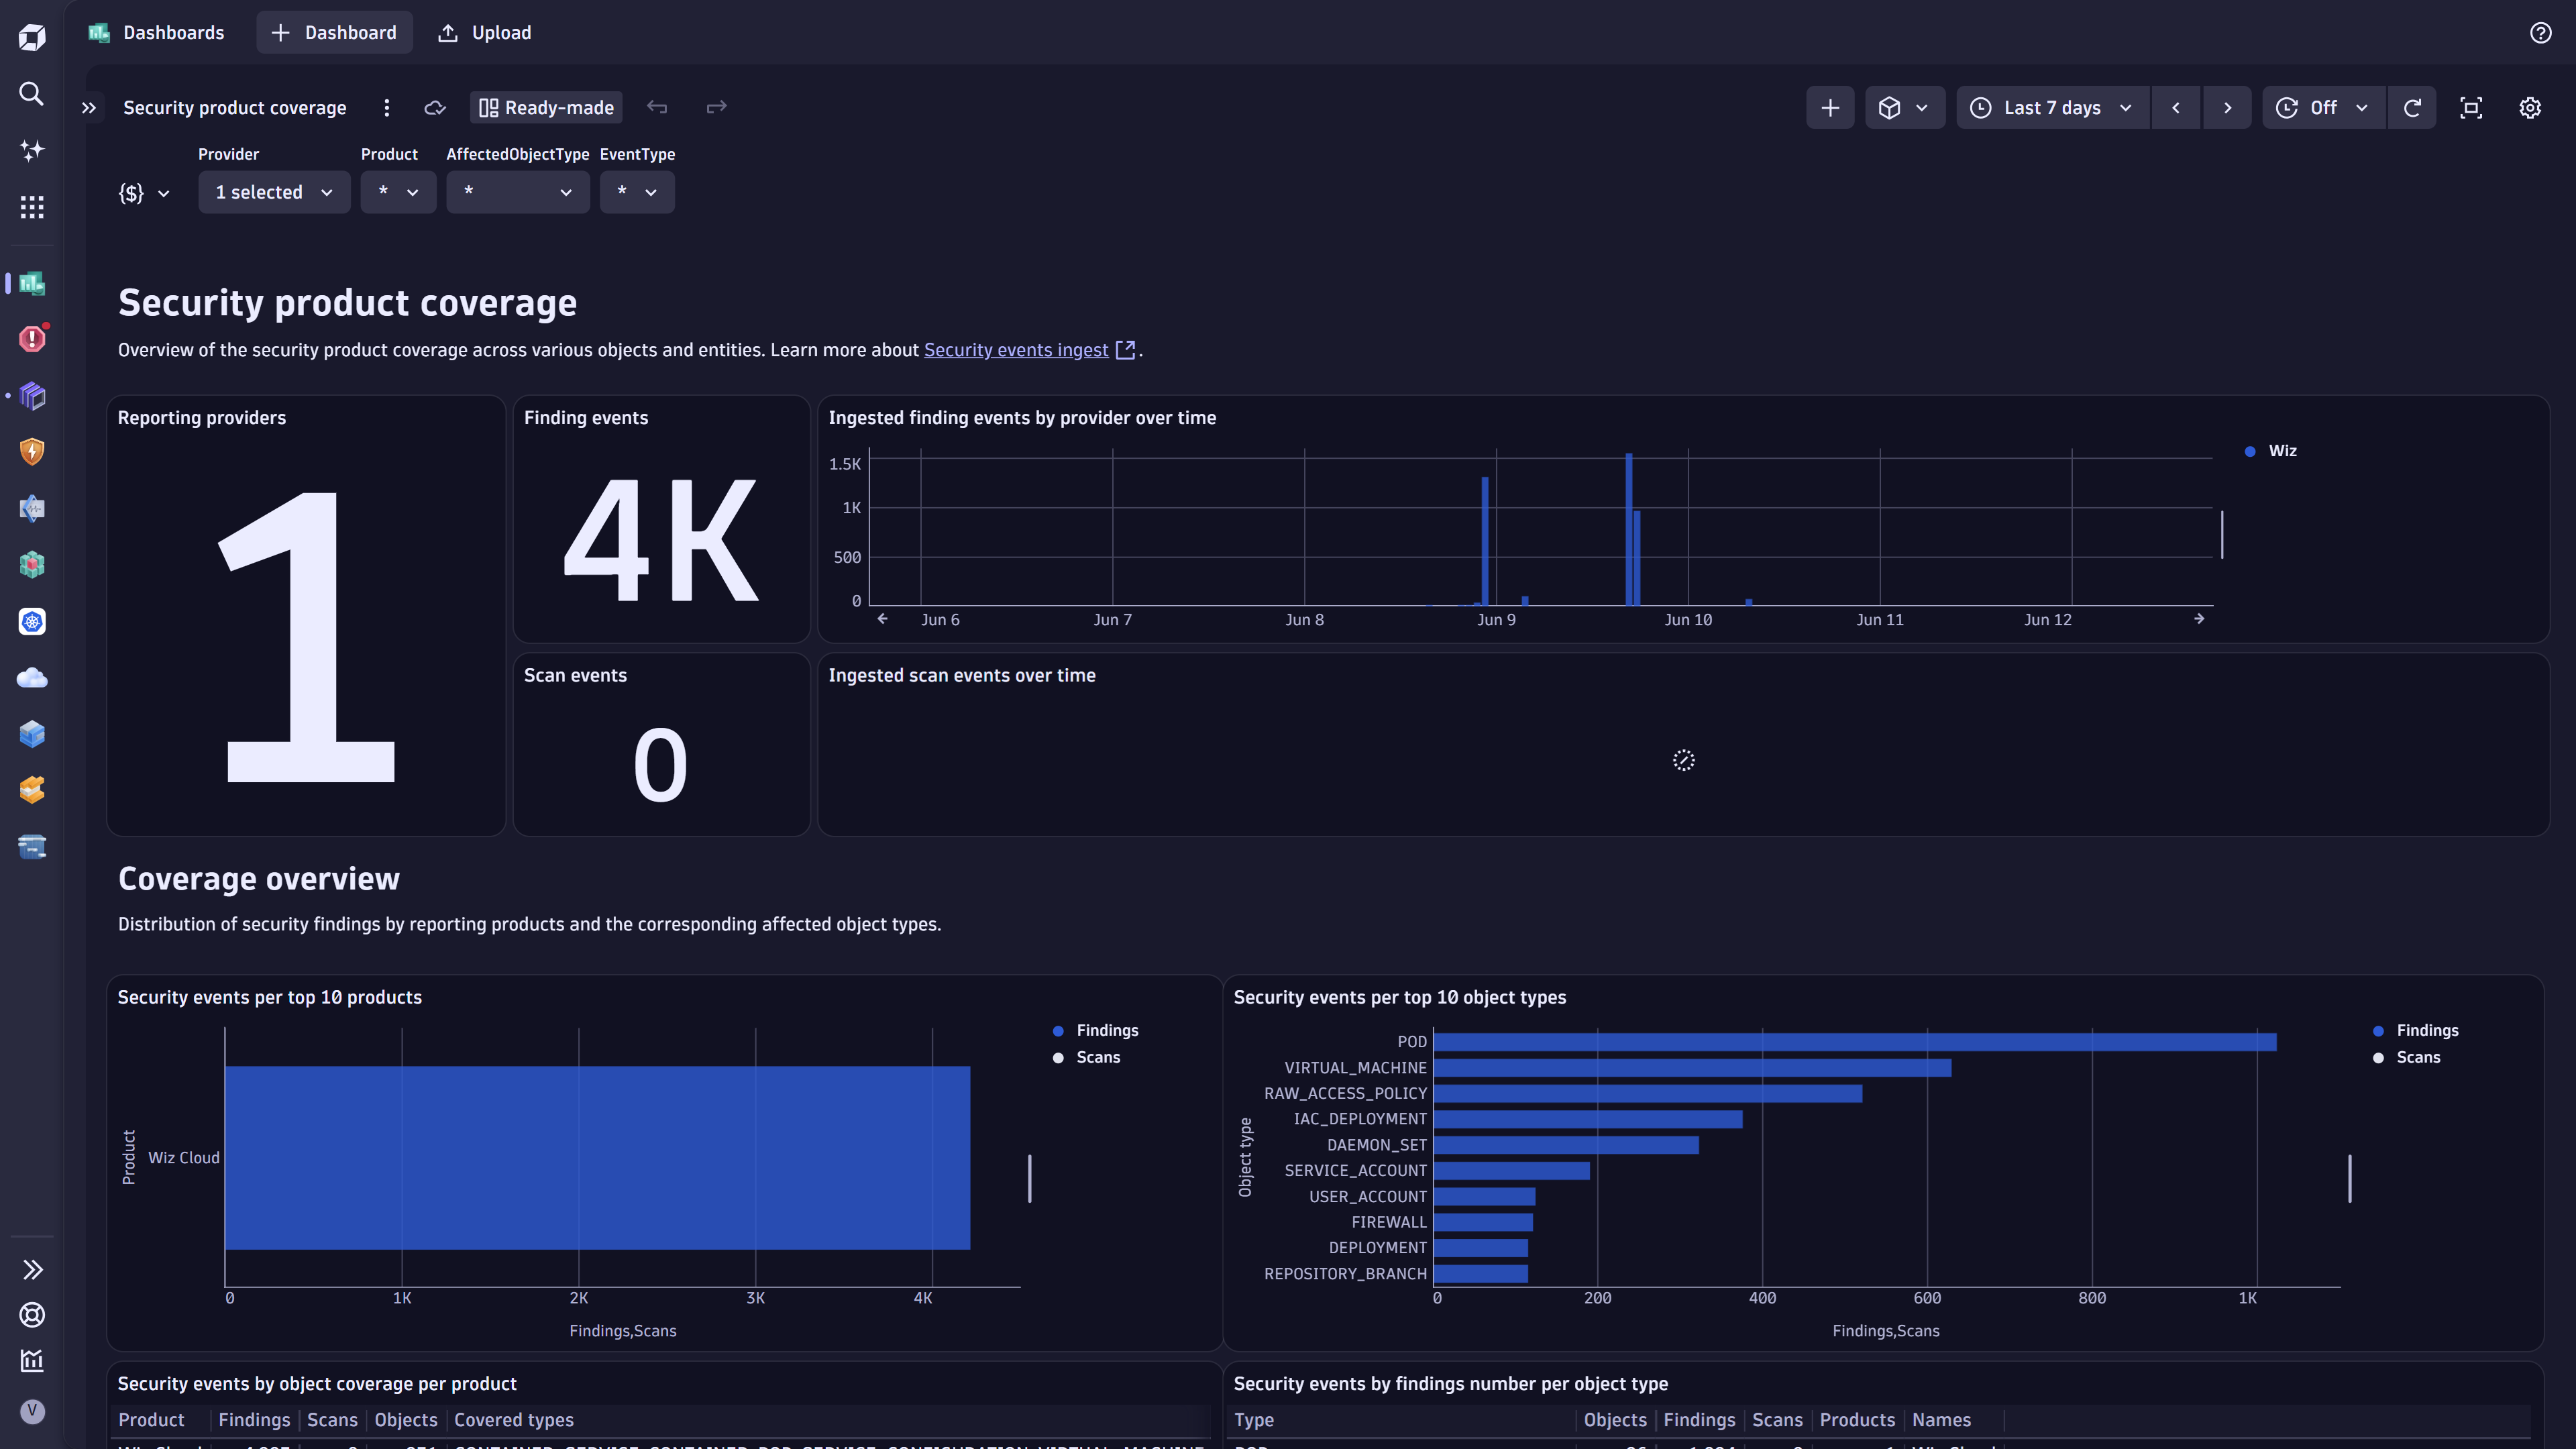2576x1449 pixels.
Task: Go to next timeframe
Action: [2227, 108]
